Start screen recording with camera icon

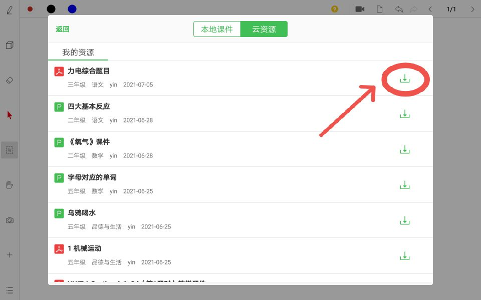[x=360, y=9]
